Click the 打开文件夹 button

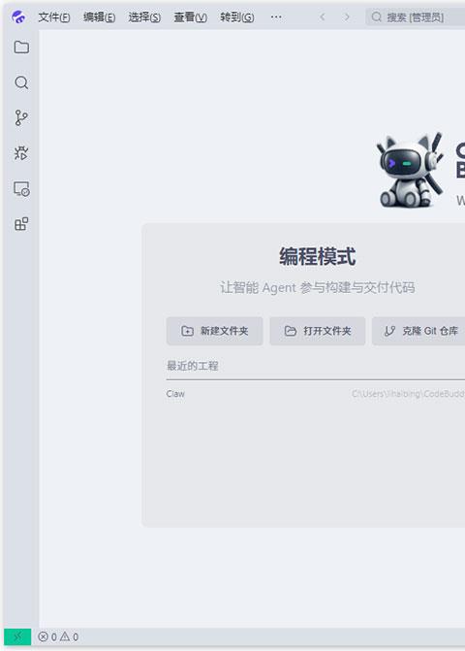318,331
